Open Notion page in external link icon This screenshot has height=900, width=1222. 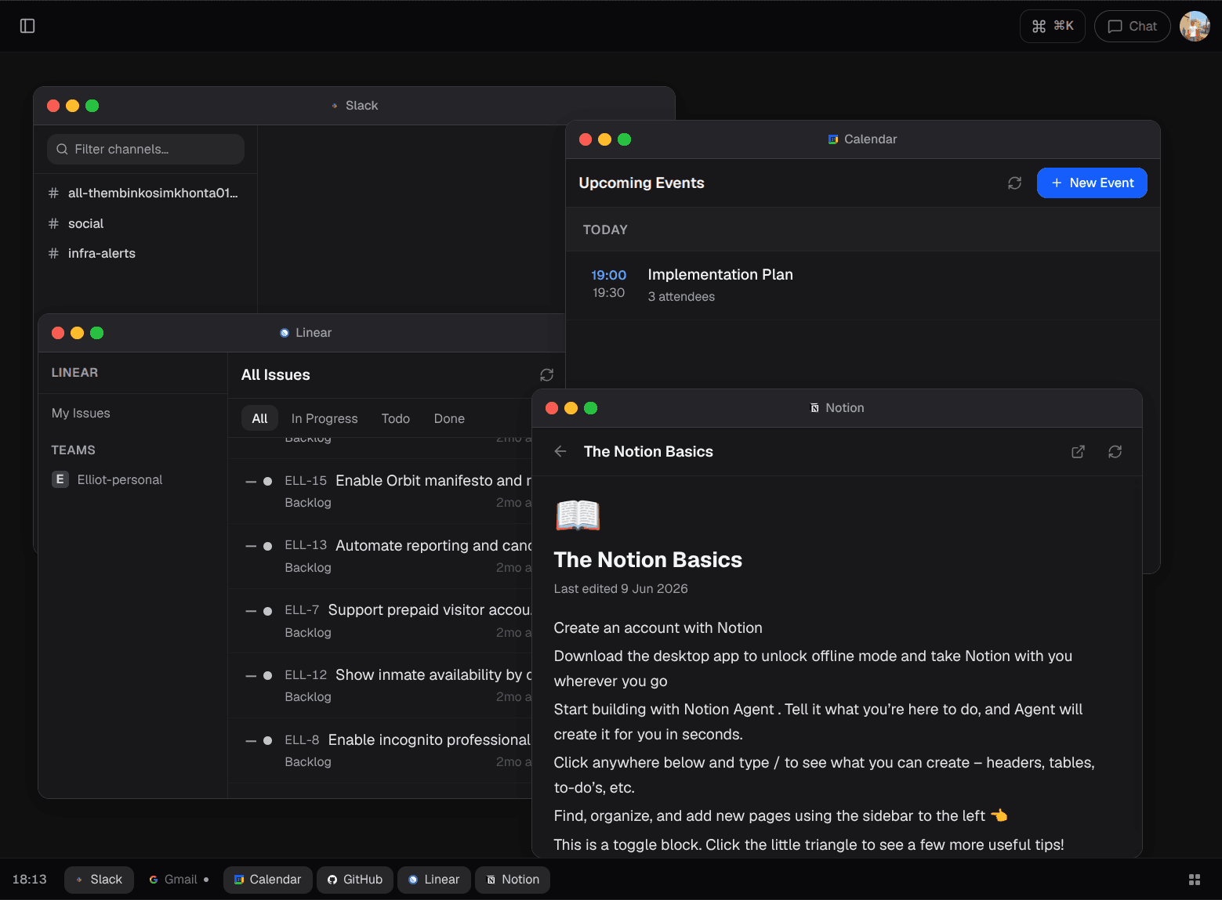(1078, 451)
